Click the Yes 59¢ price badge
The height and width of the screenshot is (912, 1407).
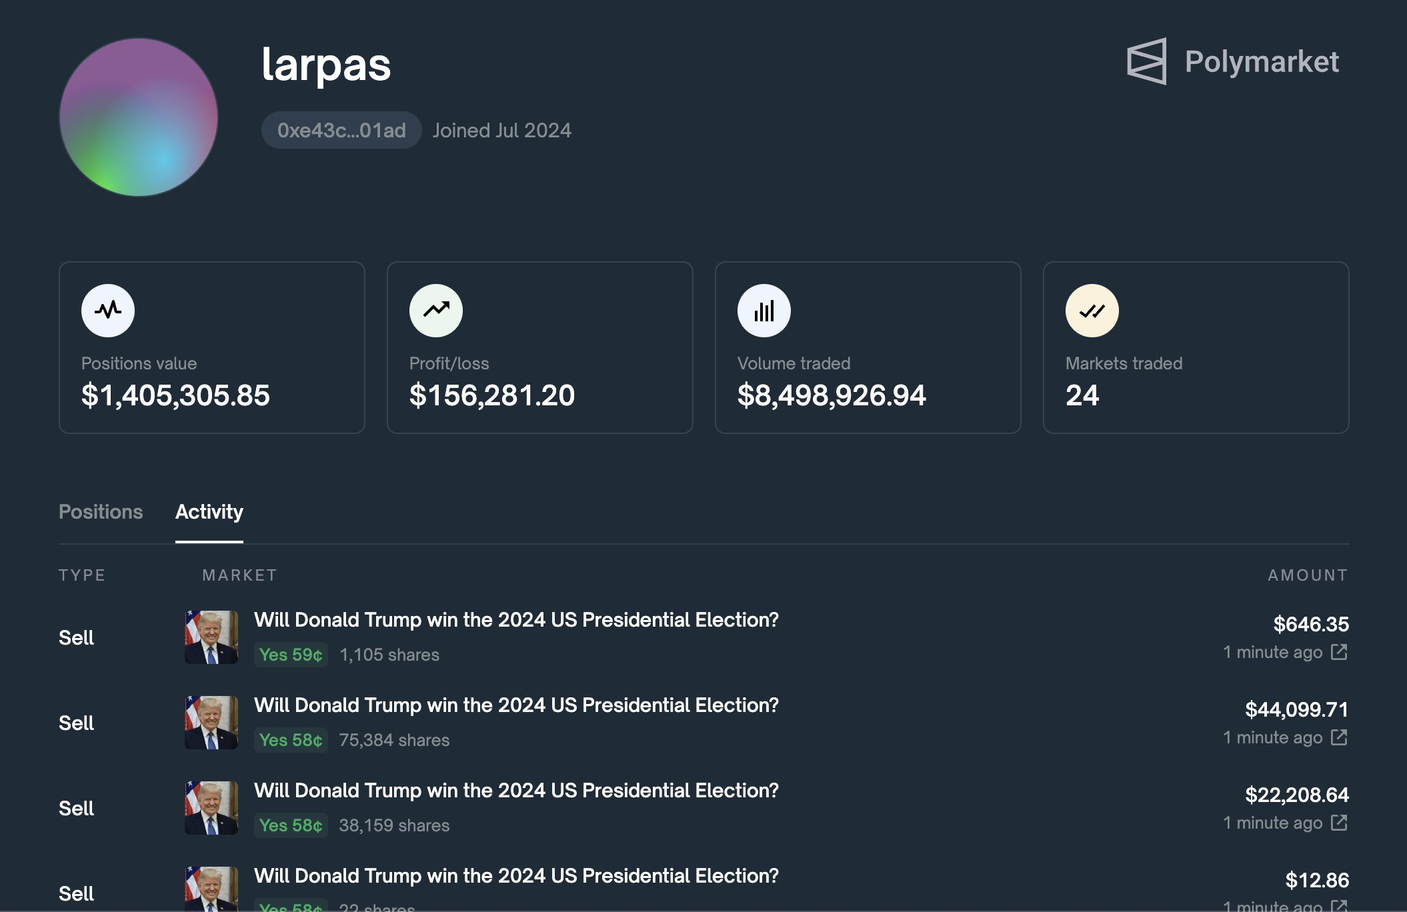(x=290, y=655)
